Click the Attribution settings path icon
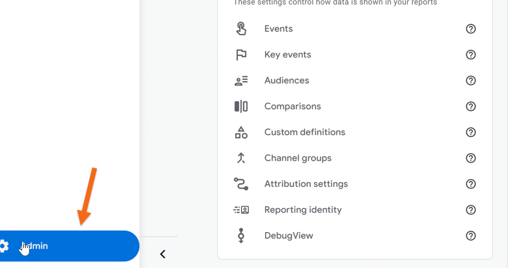 (241, 184)
